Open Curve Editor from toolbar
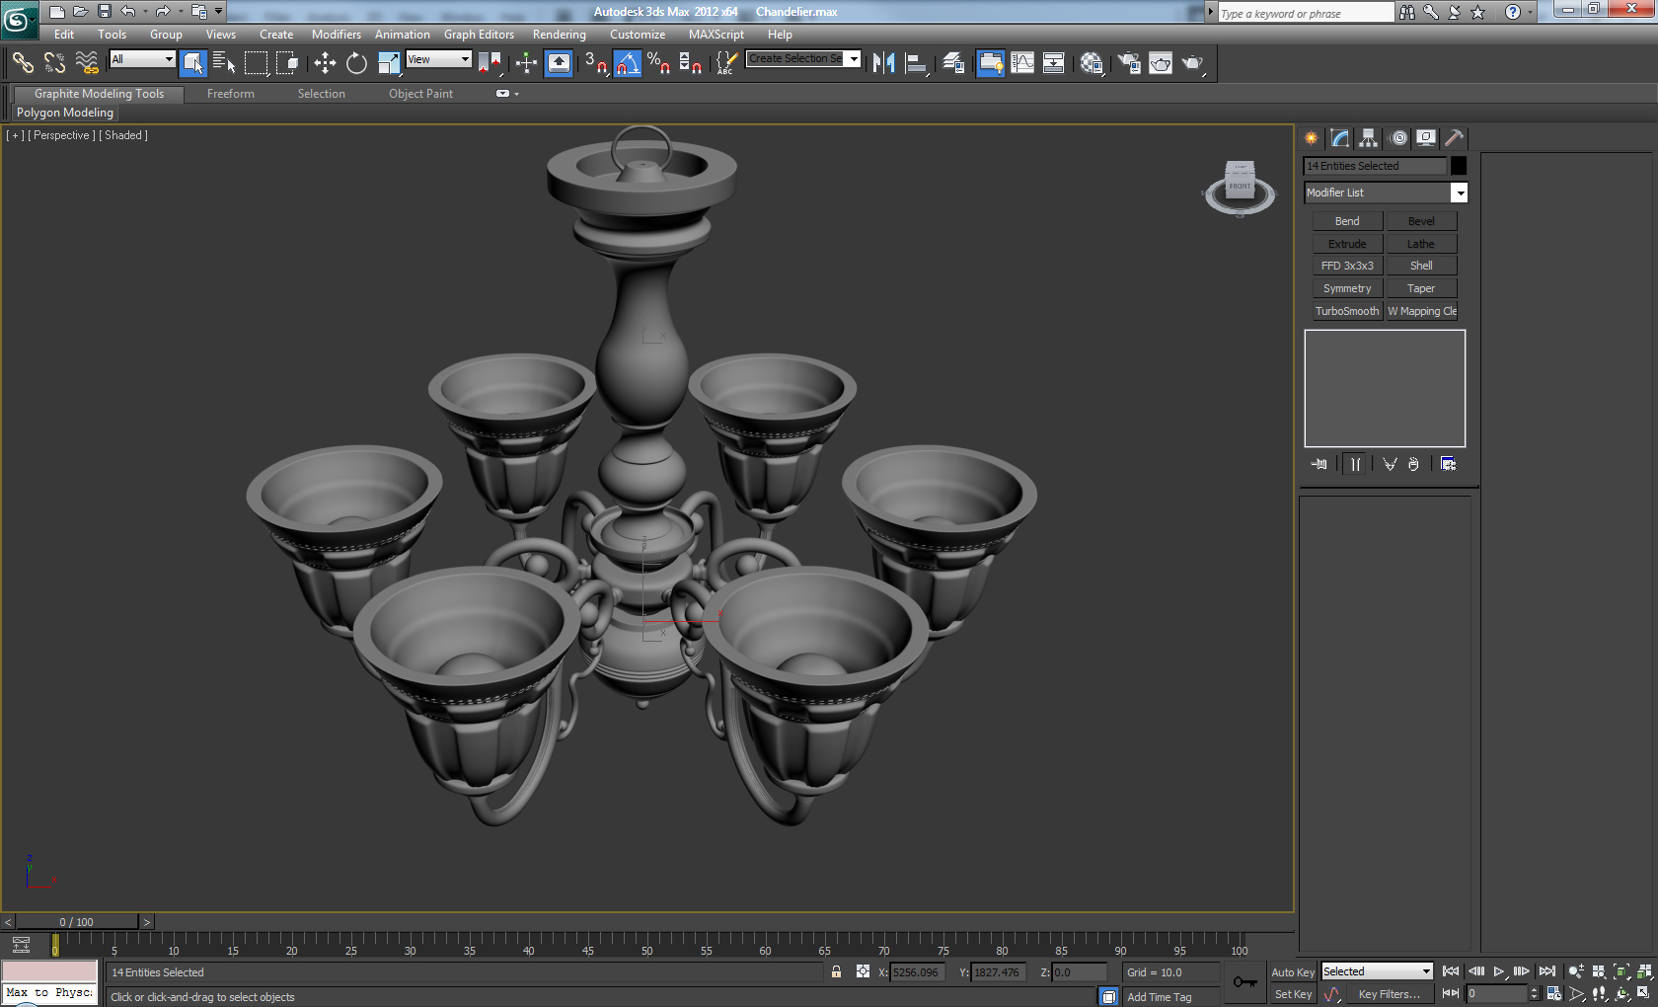 pos(1022,63)
